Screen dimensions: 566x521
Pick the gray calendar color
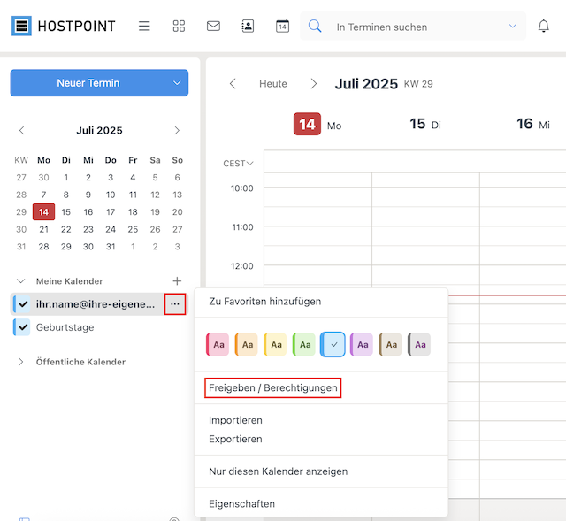pyautogui.click(x=419, y=344)
